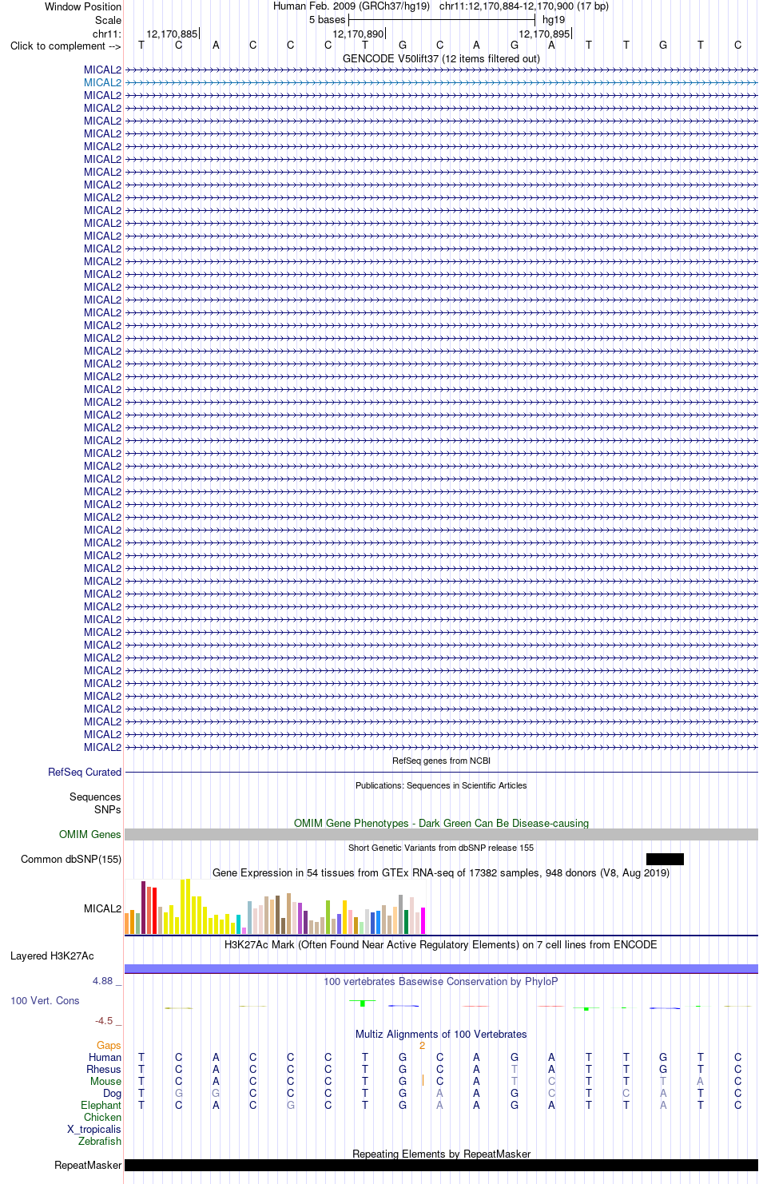This screenshot has height=1184, width=759.
Task: Click the black dbSNP variant item
Action: 665,859
